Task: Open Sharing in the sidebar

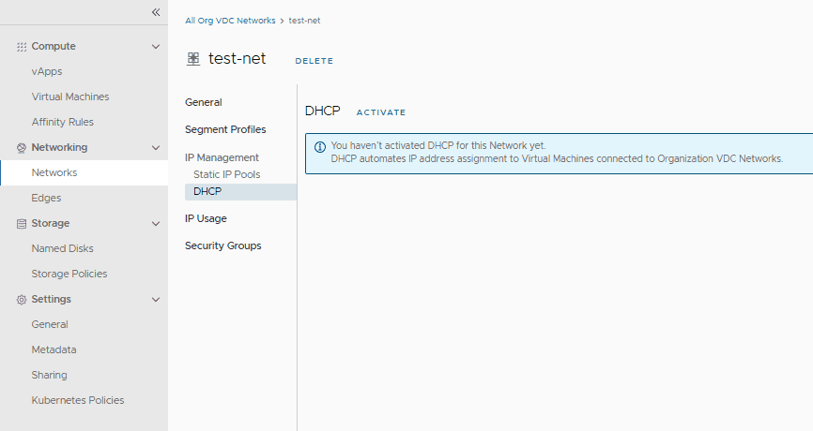Action: [49, 375]
